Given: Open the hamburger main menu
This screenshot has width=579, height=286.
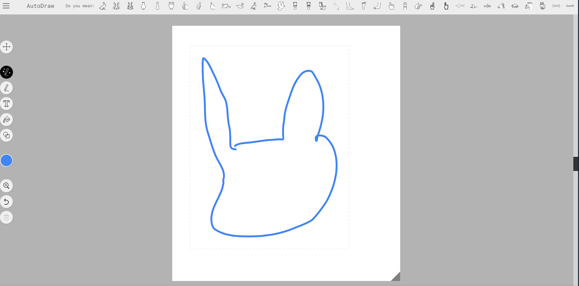Looking at the screenshot, I should pyautogui.click(x=6, y=6).
